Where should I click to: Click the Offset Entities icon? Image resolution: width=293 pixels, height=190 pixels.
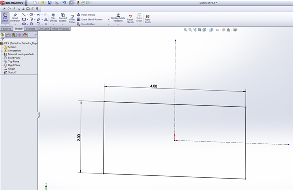72,19
